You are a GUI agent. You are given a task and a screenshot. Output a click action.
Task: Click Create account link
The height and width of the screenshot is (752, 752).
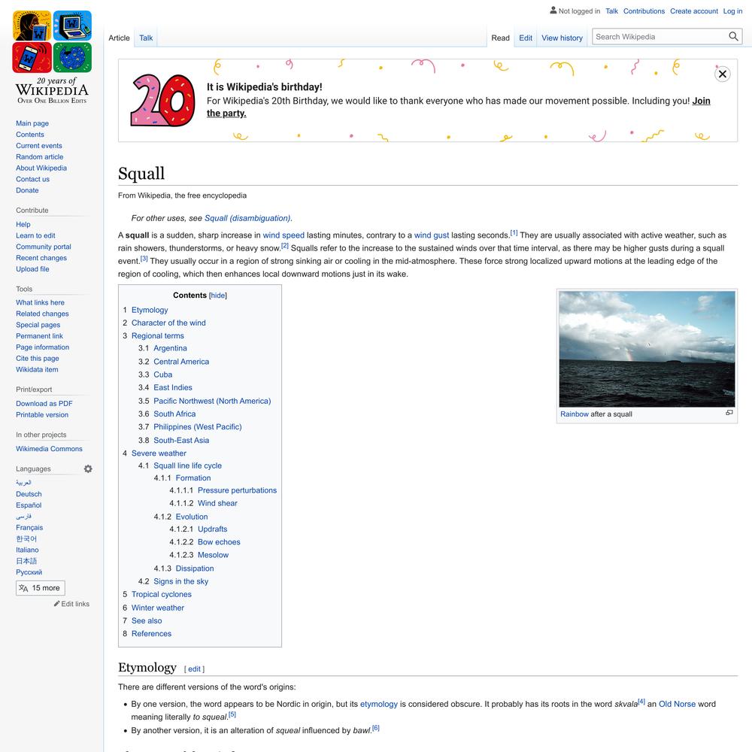pos(693,11)
